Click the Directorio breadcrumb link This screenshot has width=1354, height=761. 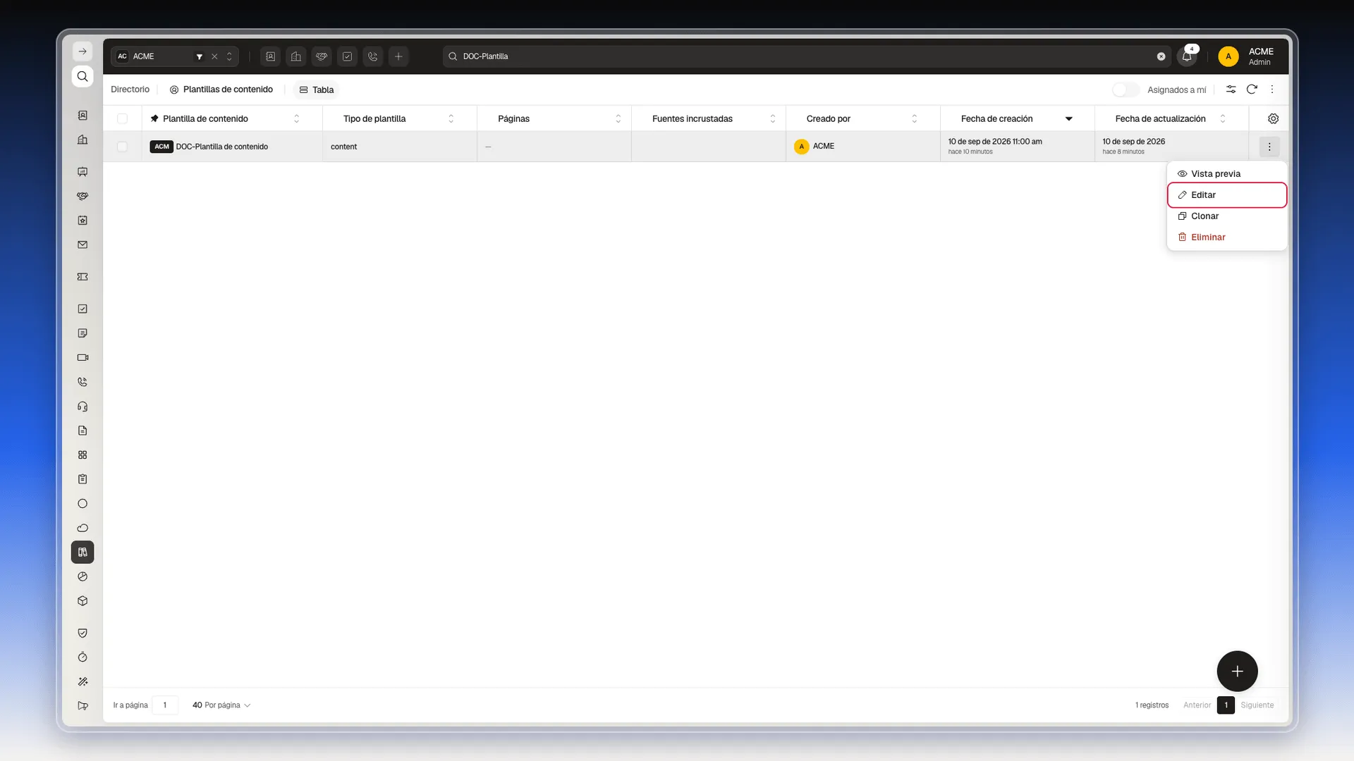(x=130, y=89)
